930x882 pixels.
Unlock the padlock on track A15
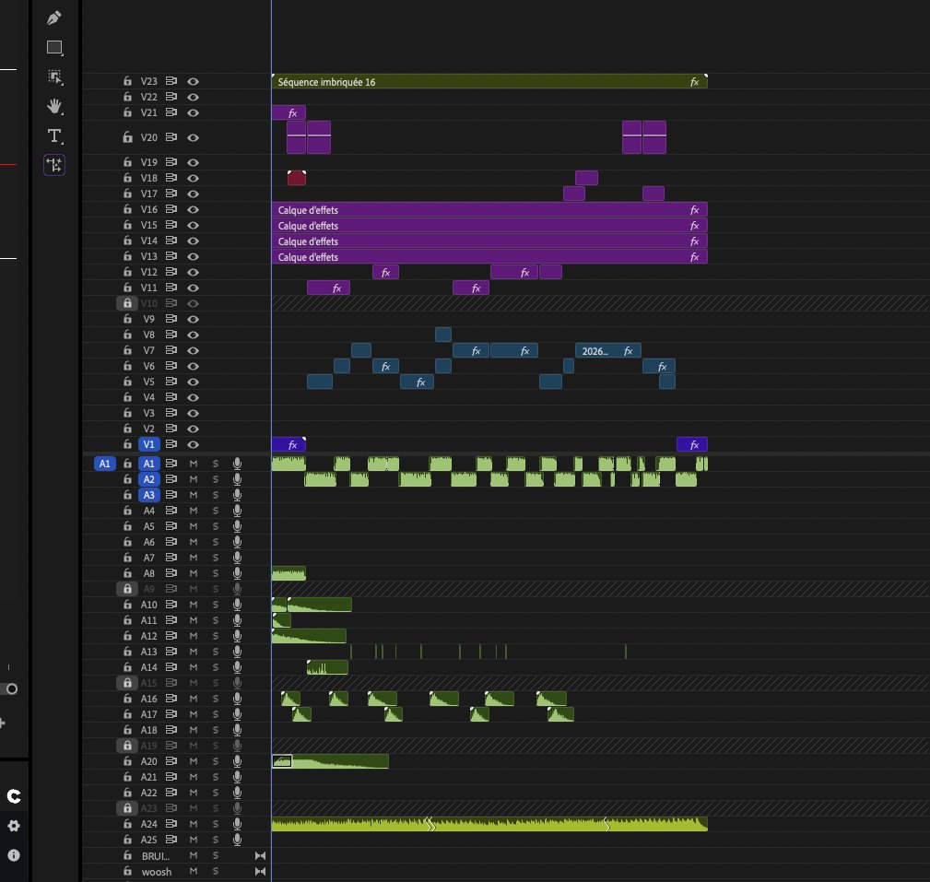127,682
